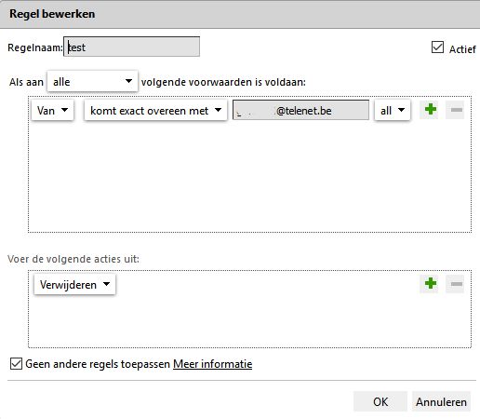Viewport: 480px width, 419px height.
Task: Open the komt exact overeen met dropdown
Action: (155, 110)
